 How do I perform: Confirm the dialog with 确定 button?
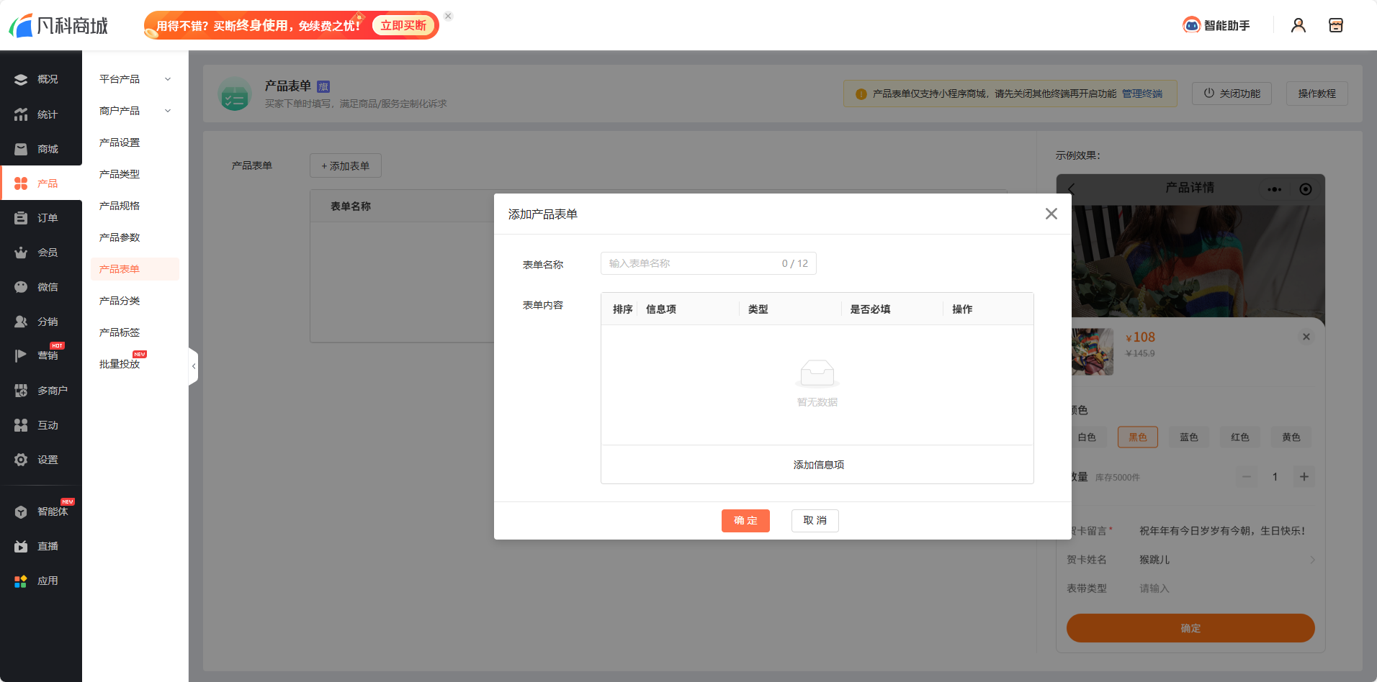(x=745, y=520)
